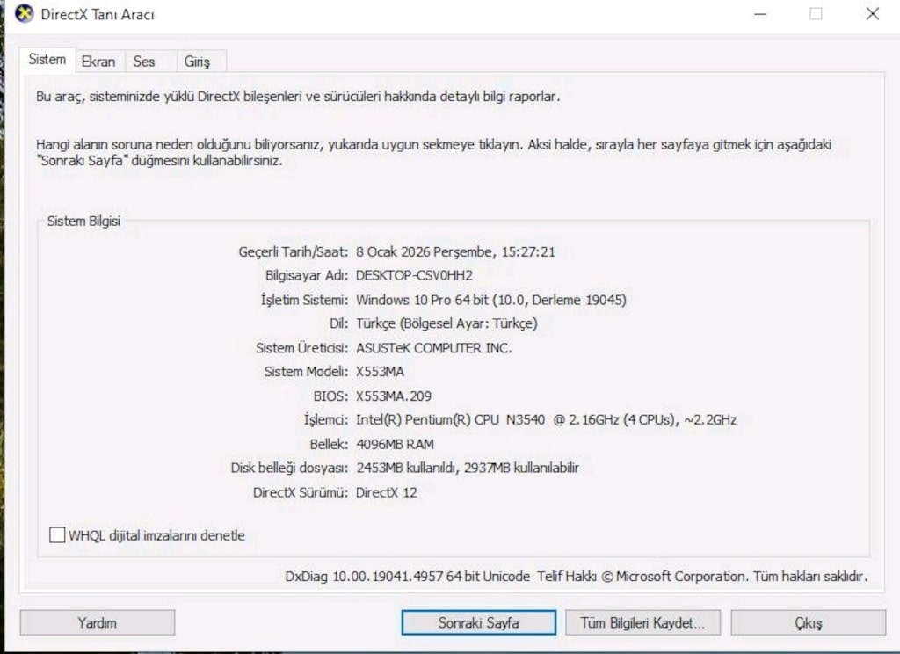Exit using the Çıkış button
This screenshot has width=900, height=654.
click(809, 623)
